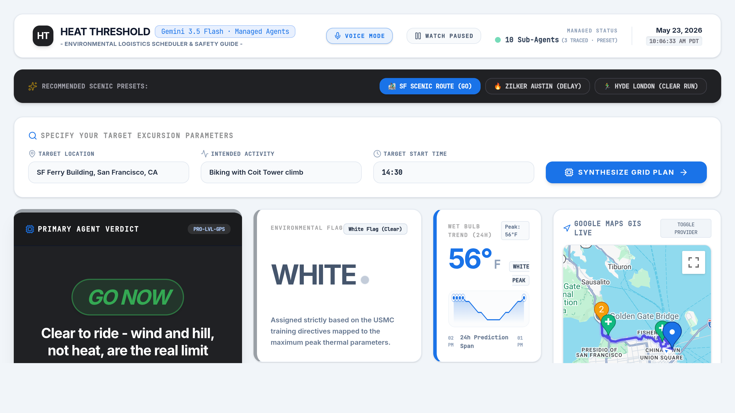
Task: Select the Hyde London (Clear Run) preset
Action: click(651, 86)
